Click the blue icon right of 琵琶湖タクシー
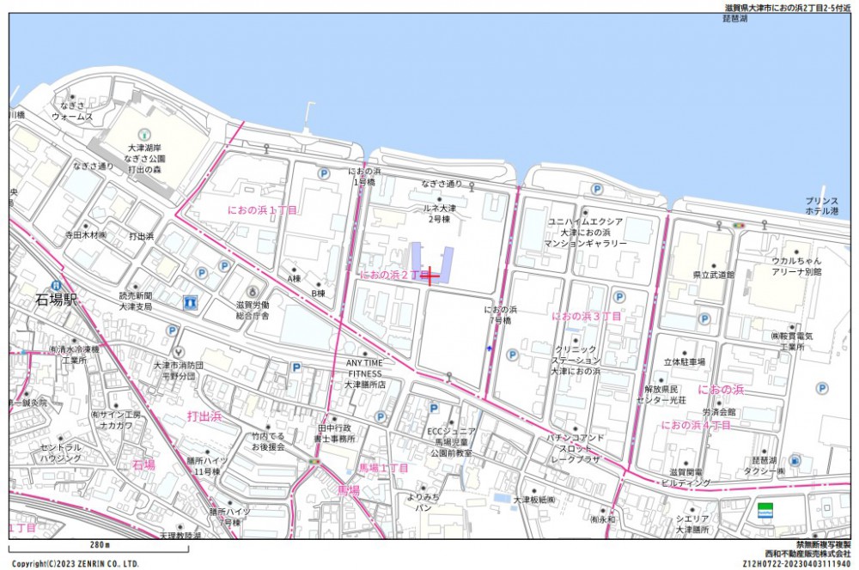 795,461
